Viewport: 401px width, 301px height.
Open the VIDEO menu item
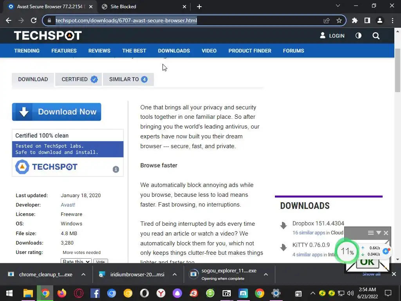(209, 51)
